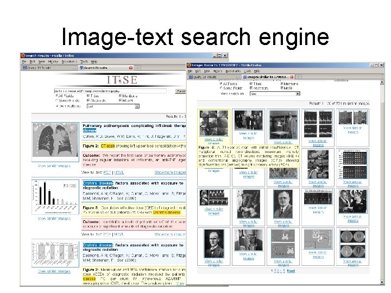
Task: Open Edit menu in Search Results window
Action: [x=32, y=61]
